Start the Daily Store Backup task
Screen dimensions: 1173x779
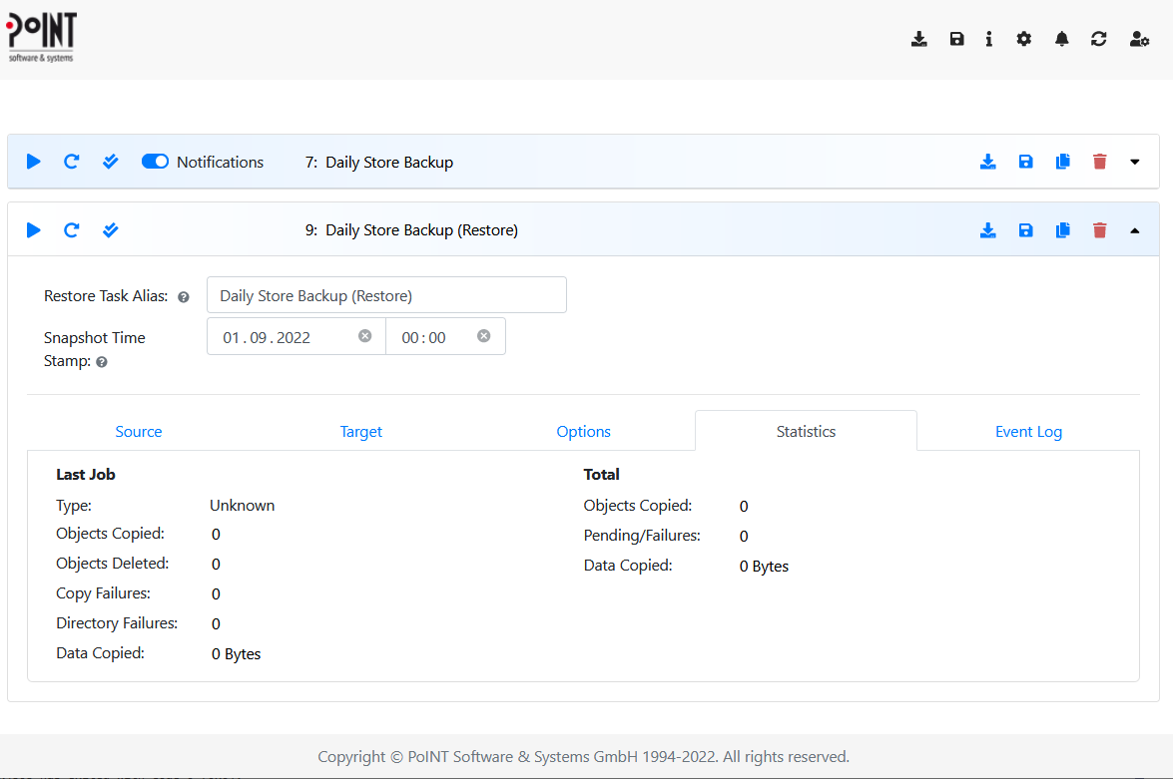point(33,161)
